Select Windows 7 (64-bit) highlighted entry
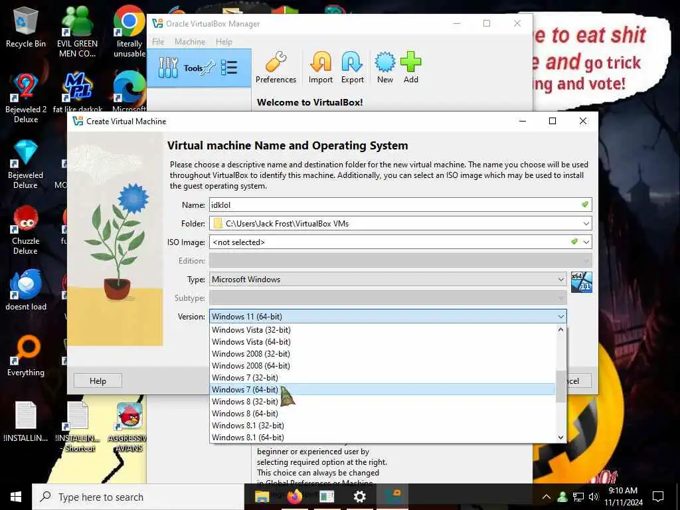 click(x=382, y=389)
